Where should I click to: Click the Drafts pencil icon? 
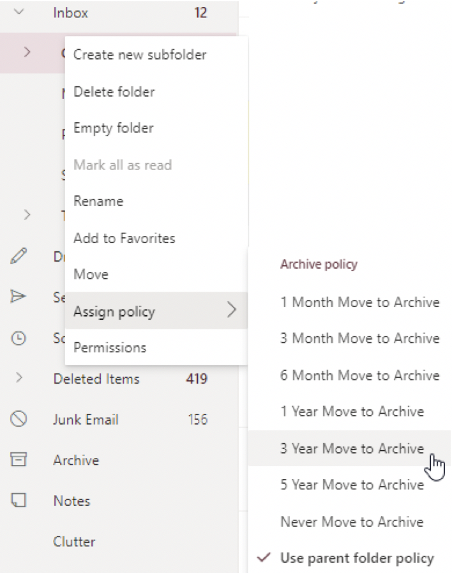pyautogui.click(x=19, y=256)
